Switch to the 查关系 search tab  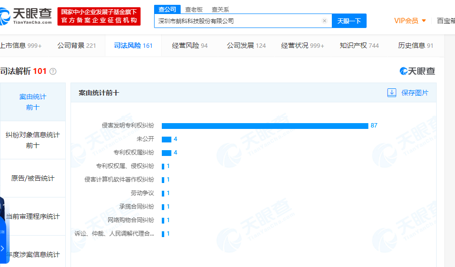(220, 10)
